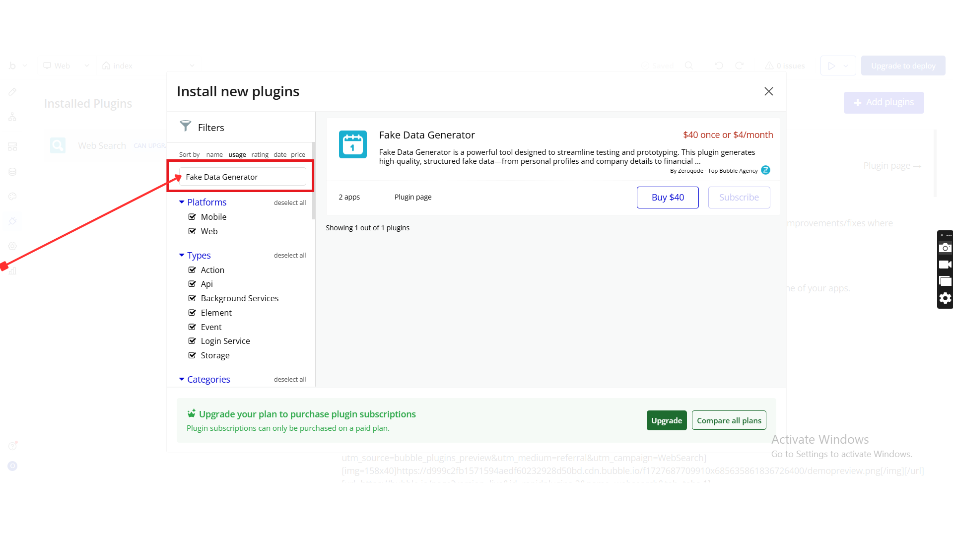Click the Zeroqode agency badge icon
This screenshot has height=536, width=953.
coord(765,170)
